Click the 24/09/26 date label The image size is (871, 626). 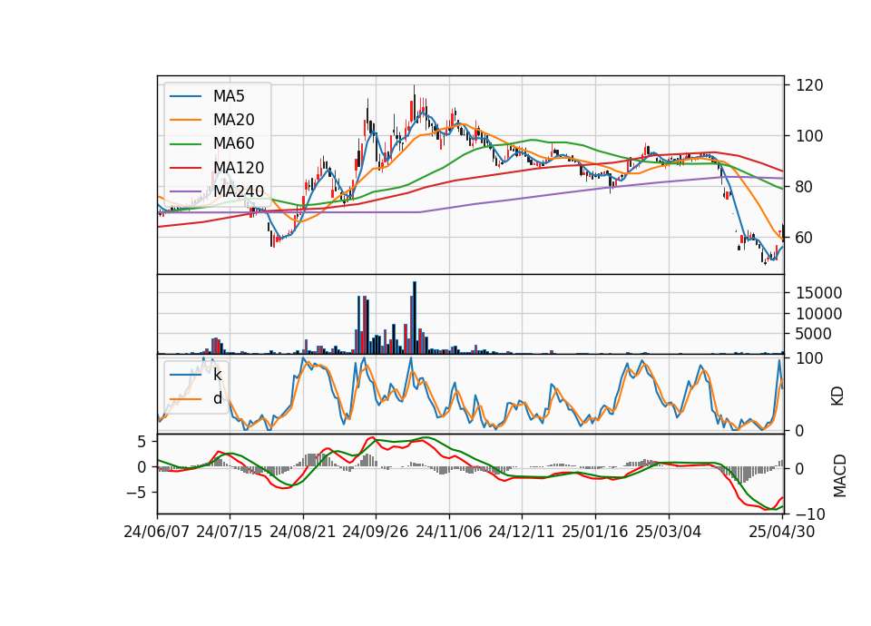click(x=376, y=532)
